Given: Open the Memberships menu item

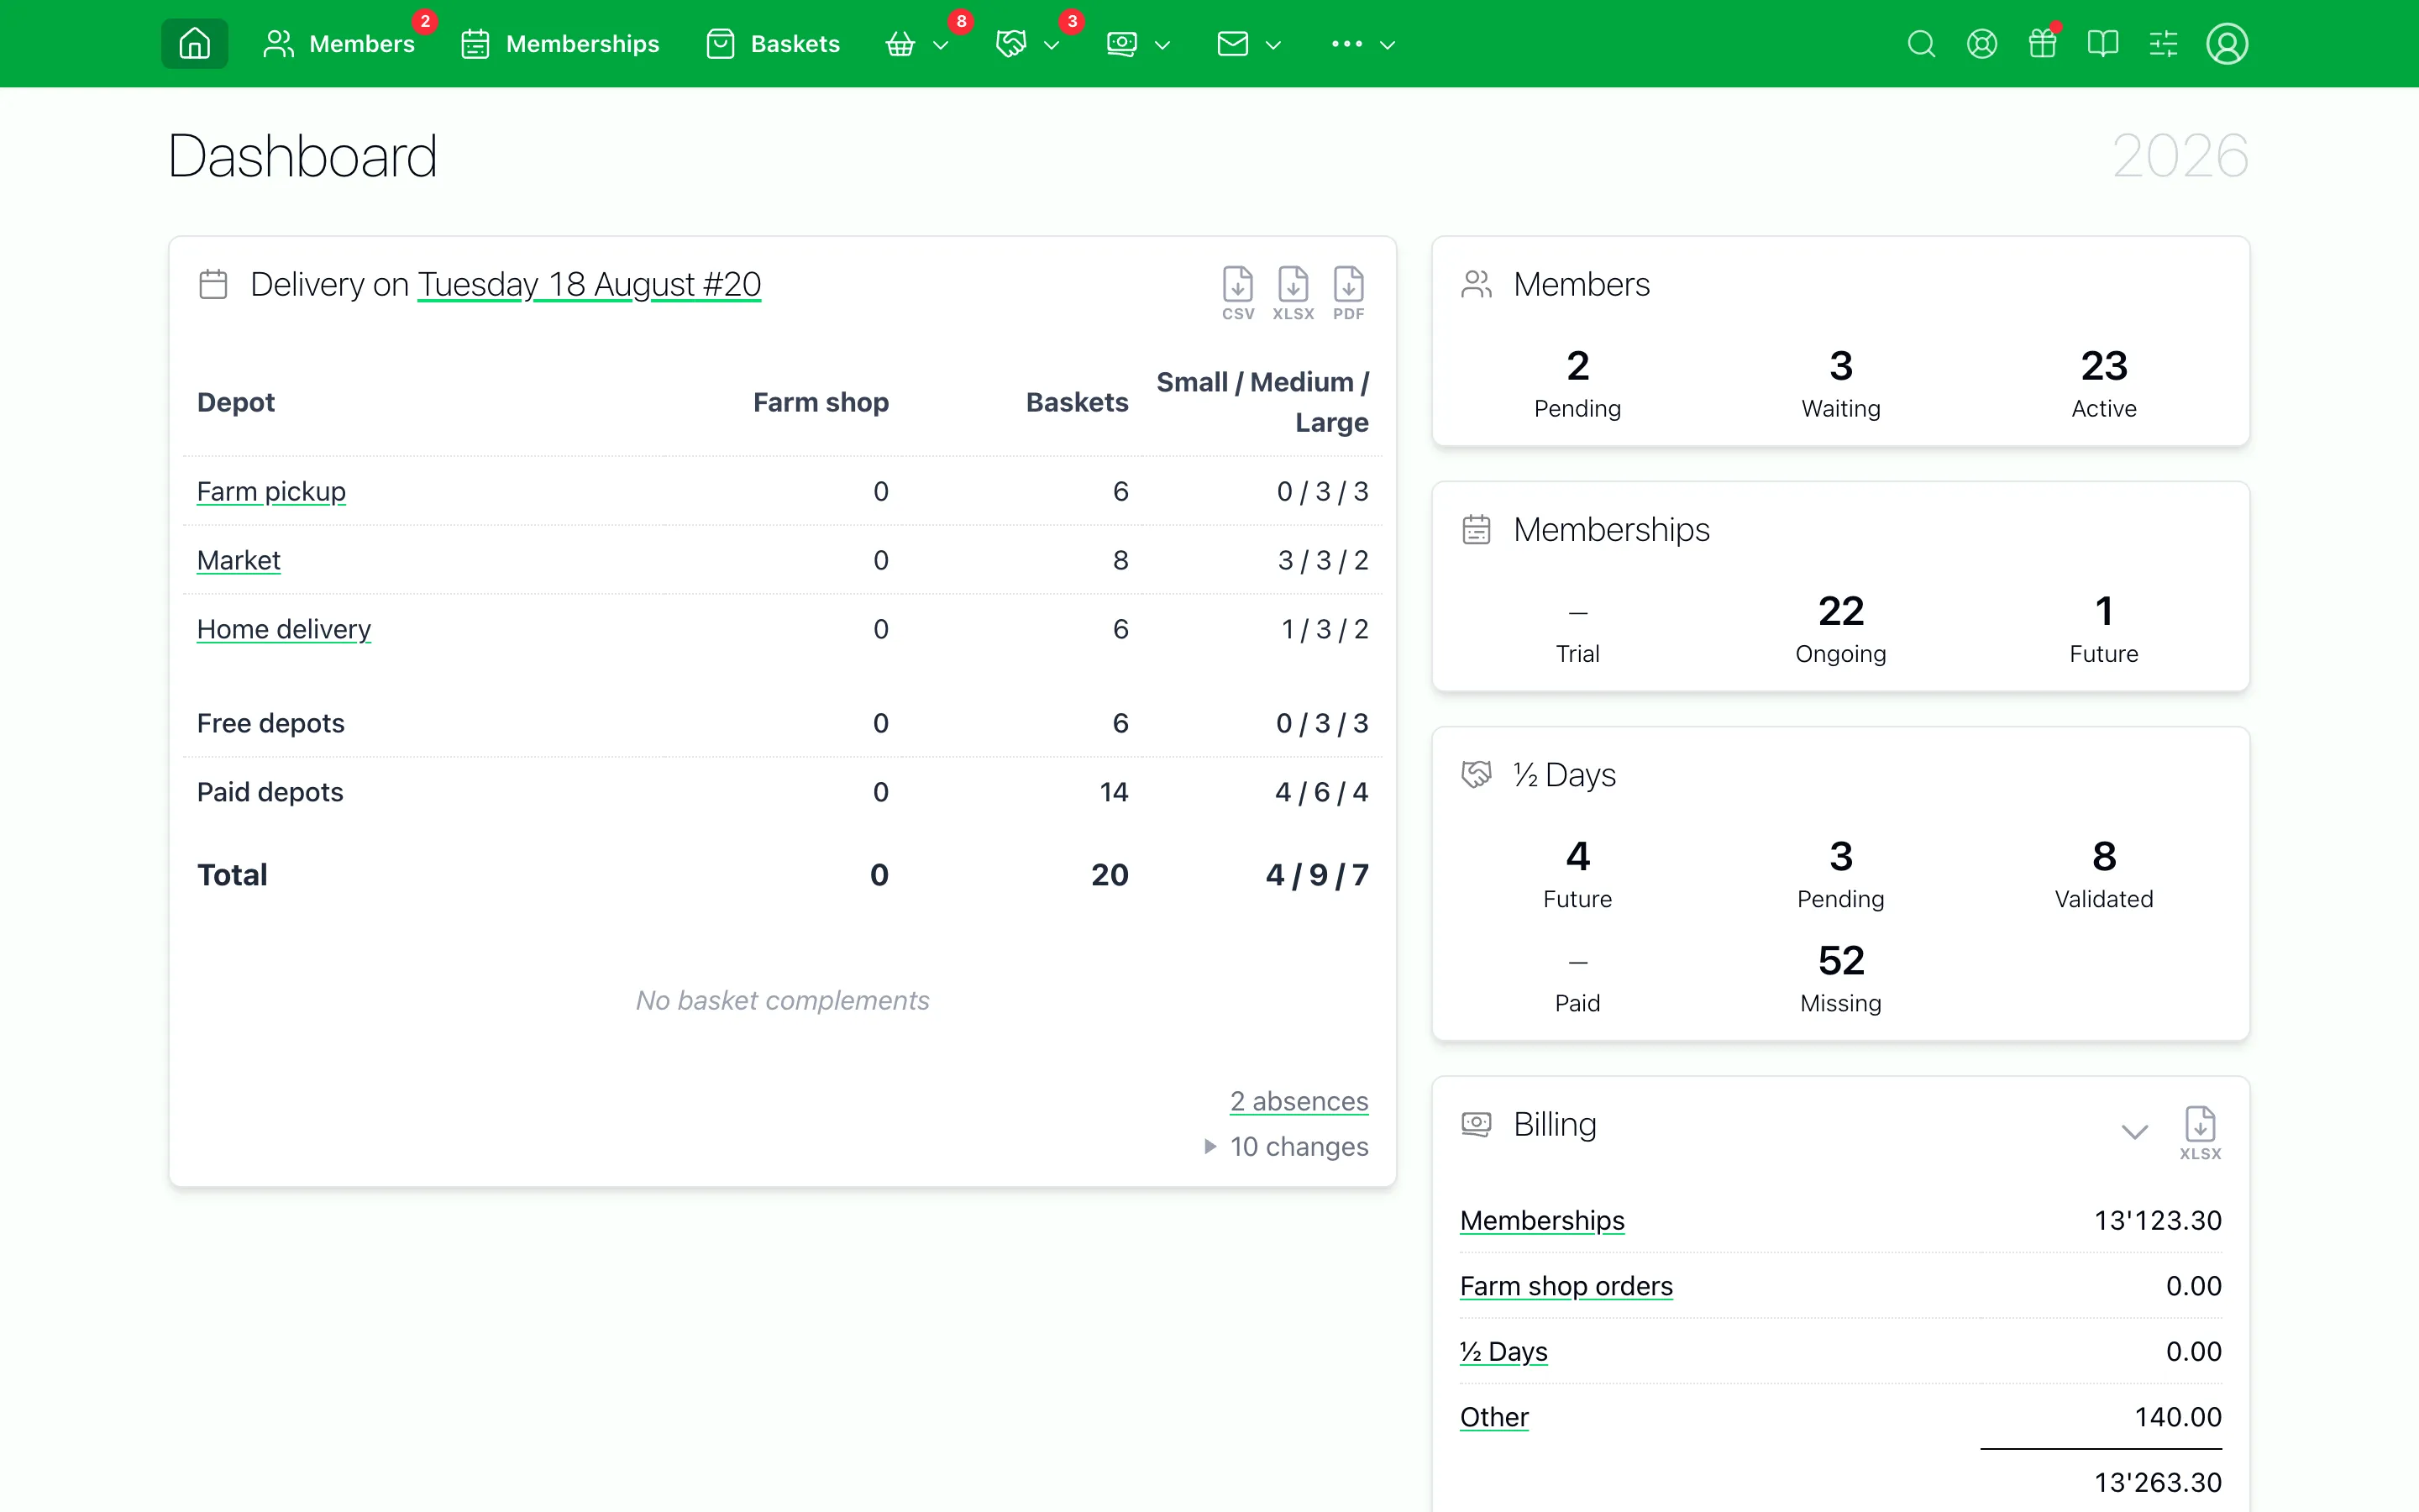Looking at the screenshot, I should tap(559, 43).
